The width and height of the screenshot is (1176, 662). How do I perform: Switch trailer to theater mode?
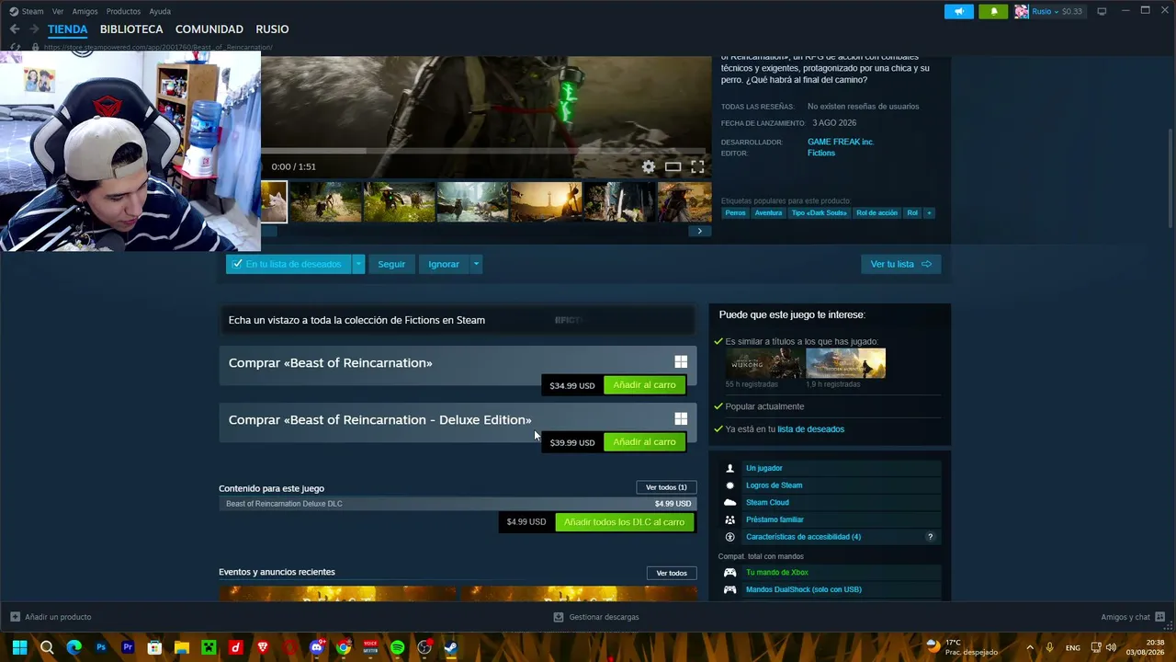pos(673,166)
